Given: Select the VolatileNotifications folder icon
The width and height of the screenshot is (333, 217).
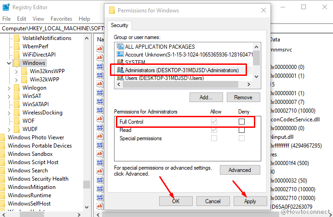Looking at the screenshot, I should [17, 38].
